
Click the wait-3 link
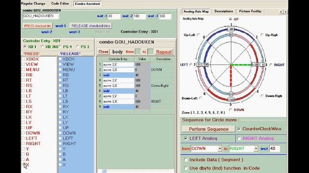click(74, 32)
